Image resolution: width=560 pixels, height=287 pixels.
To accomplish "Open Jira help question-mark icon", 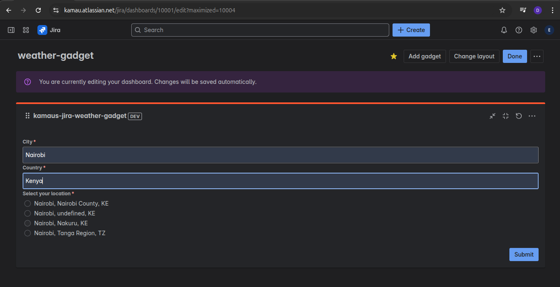I will [519, 30].
